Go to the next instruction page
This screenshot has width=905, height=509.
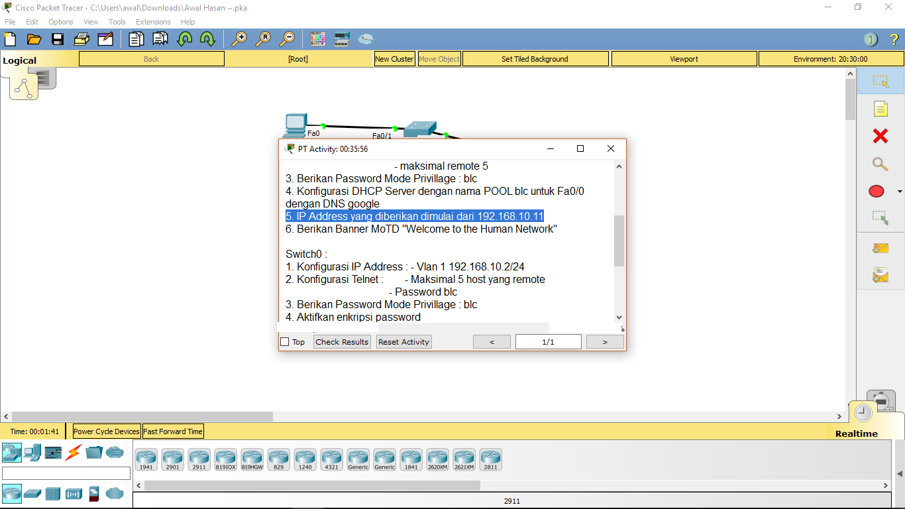[605, 342]
